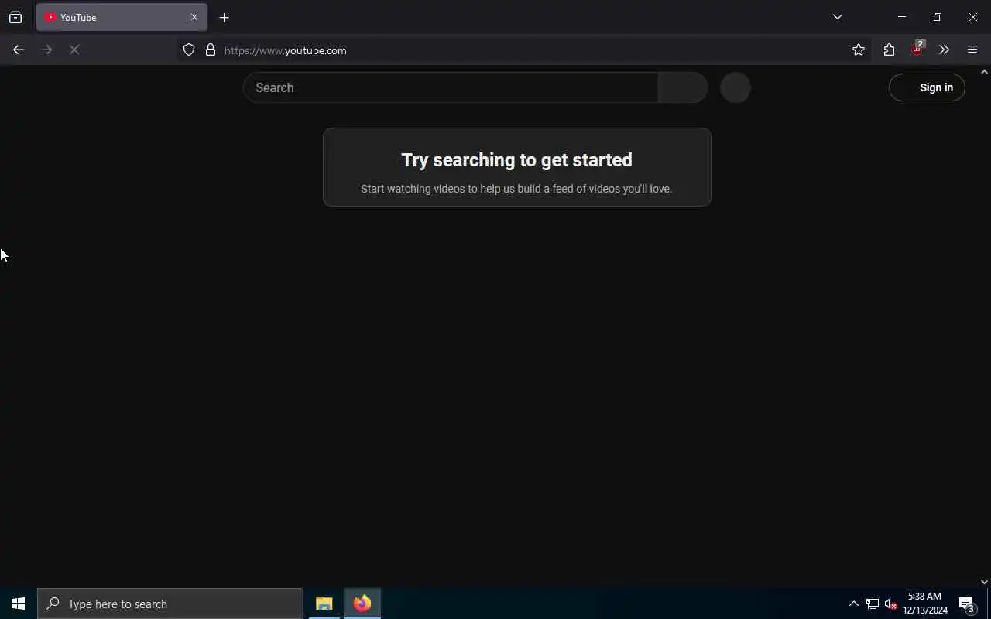Open the Extensions puzzle menu
This screenshot has height=619, width=991.
coord(889,50)
